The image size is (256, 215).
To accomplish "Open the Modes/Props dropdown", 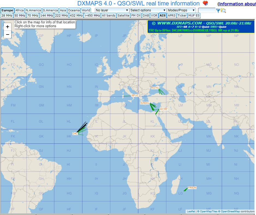I will tap(181, 10).
